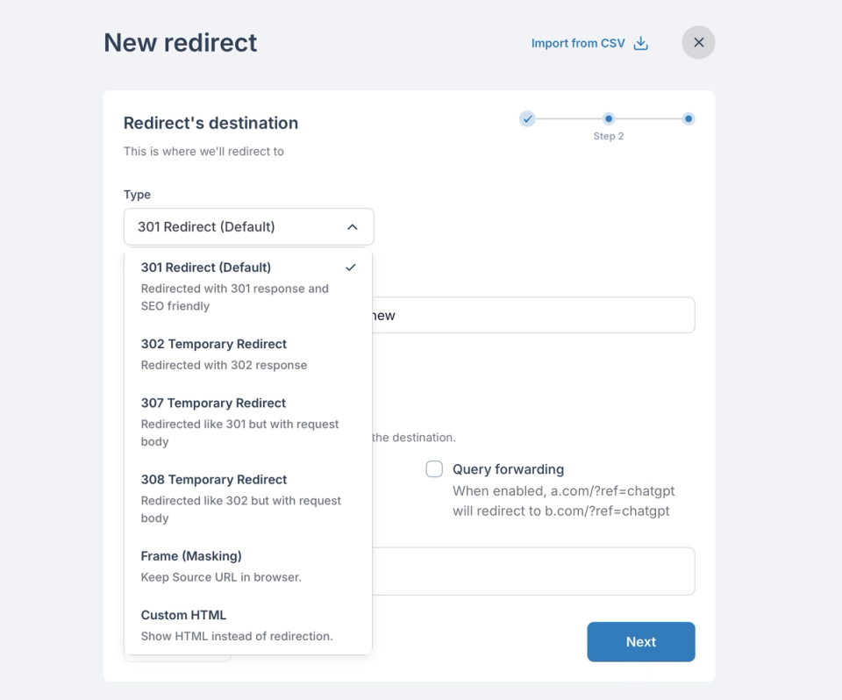Click the Next button
The image size is (842, 700).
[x=640, y=641]
